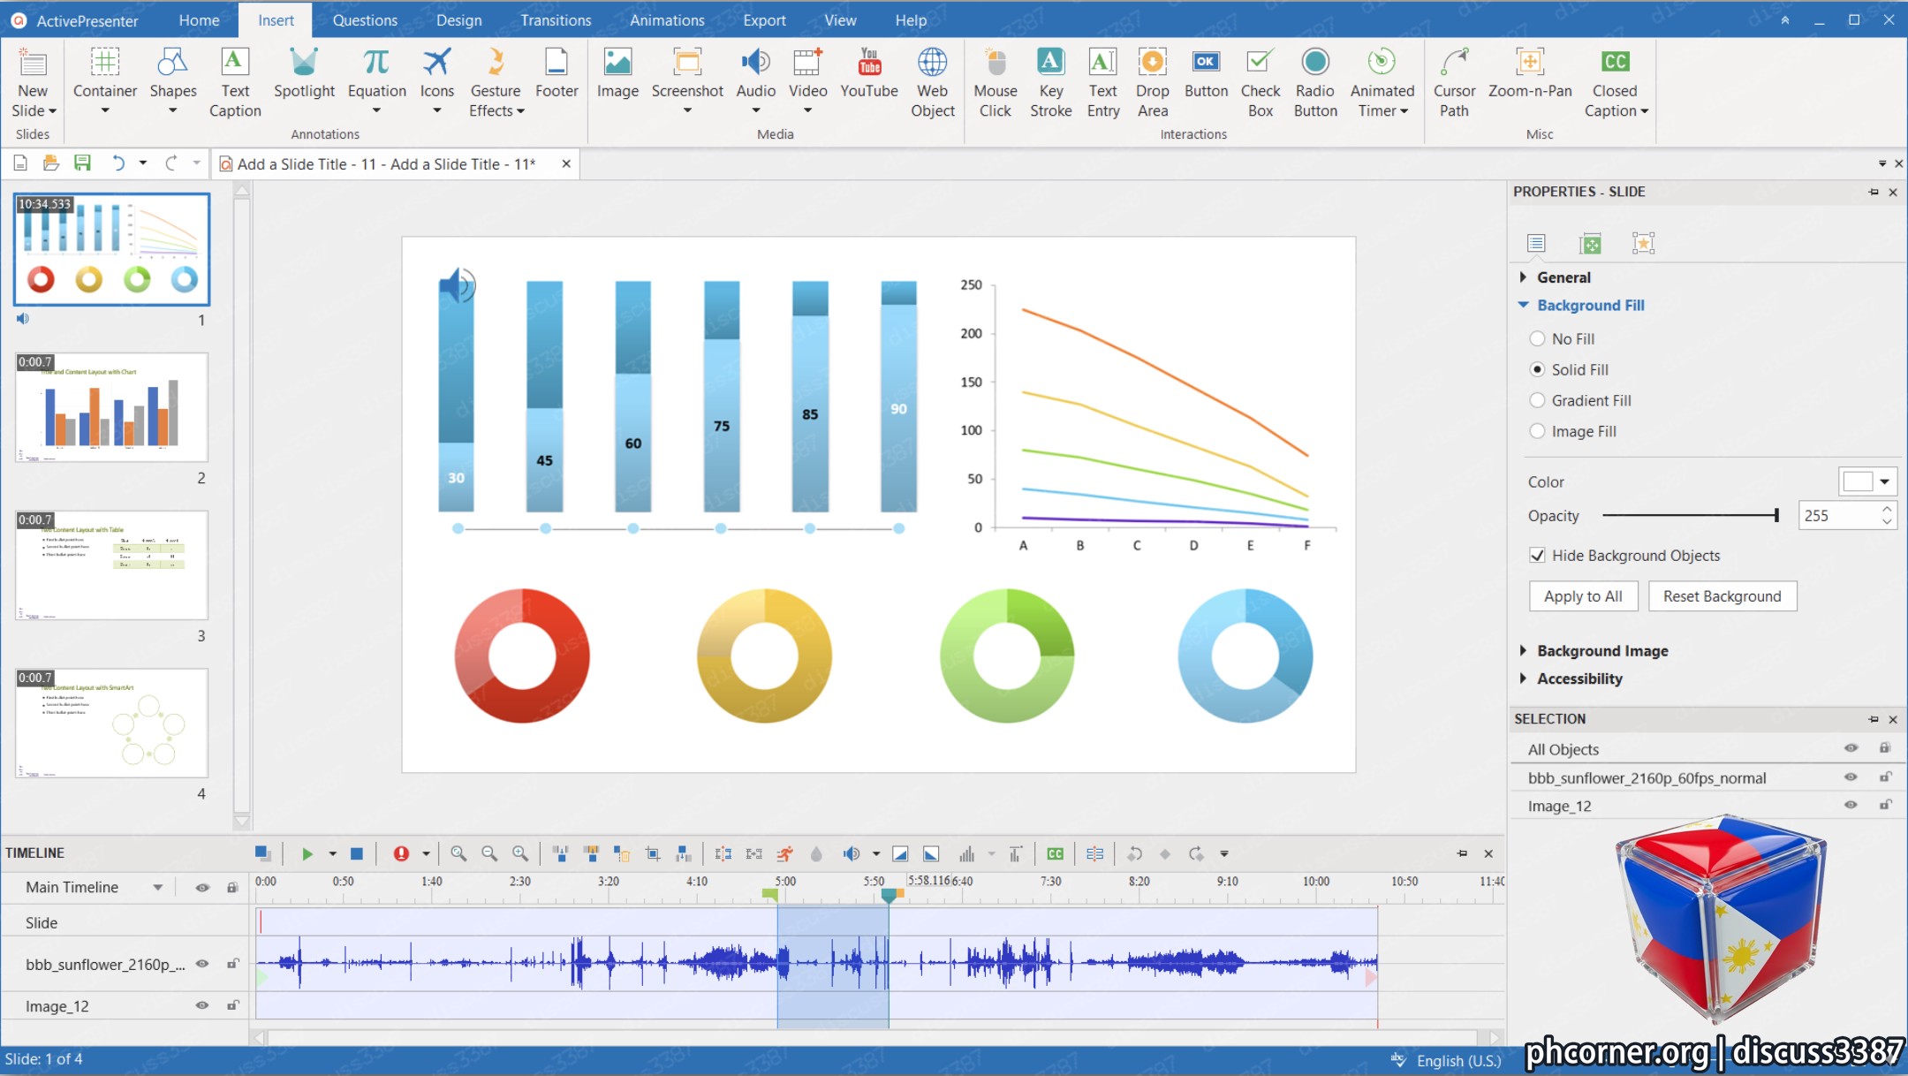Uncheck Hide Background Objects
1908x1076 pixels.
tap(1537, 556)
